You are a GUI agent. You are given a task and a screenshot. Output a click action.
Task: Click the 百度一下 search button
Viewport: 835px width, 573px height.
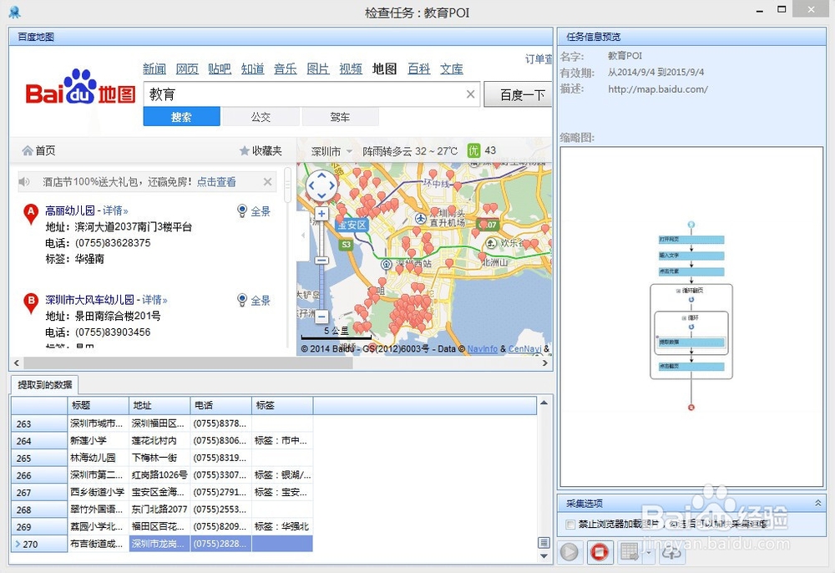[x=518, y=94]
